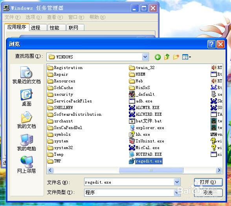Select the security folder
231x206 pixels.
pos(60,94)
